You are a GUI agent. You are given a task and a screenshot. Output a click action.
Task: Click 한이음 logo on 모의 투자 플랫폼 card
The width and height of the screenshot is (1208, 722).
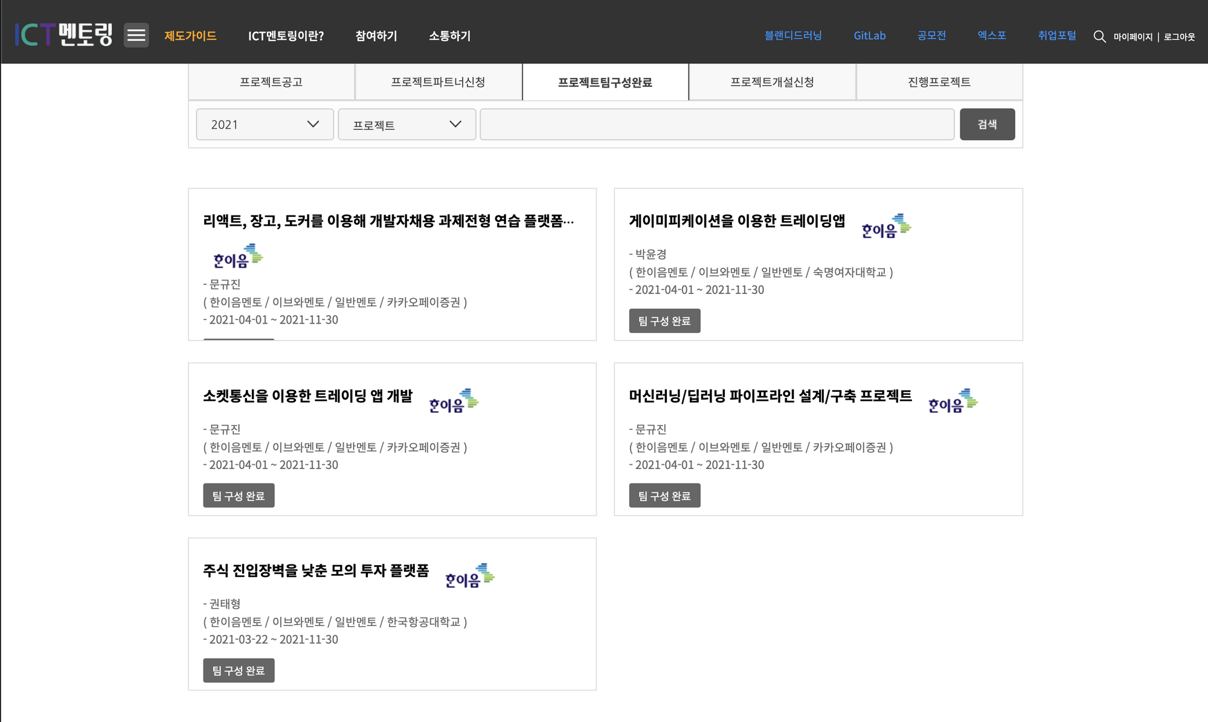tap(469, 575)
